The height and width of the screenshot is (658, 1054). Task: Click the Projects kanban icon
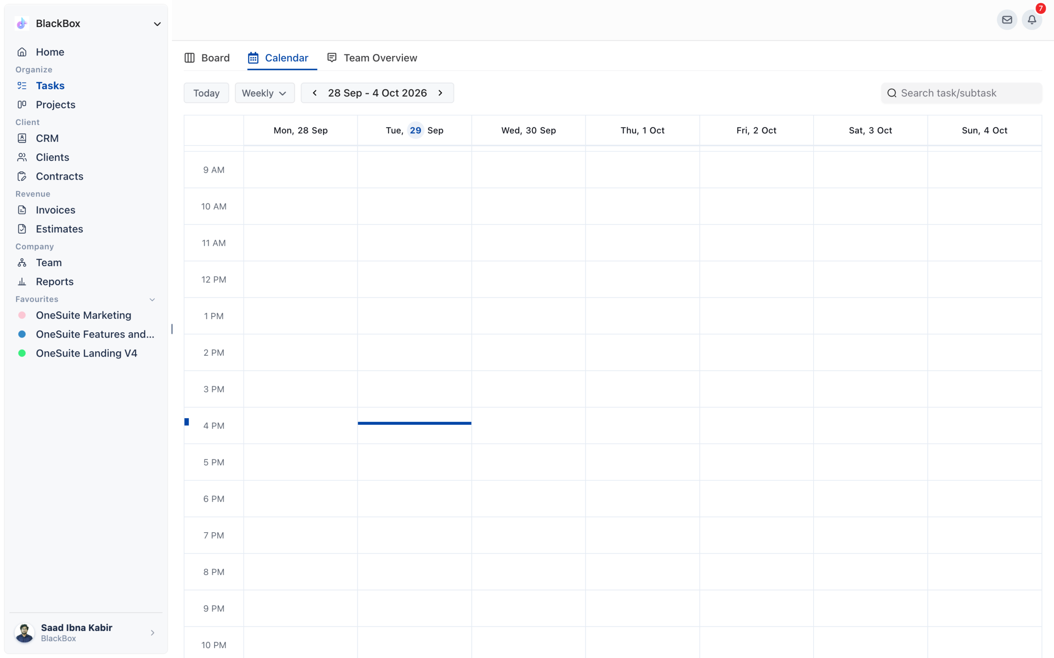tap(22, 104)
